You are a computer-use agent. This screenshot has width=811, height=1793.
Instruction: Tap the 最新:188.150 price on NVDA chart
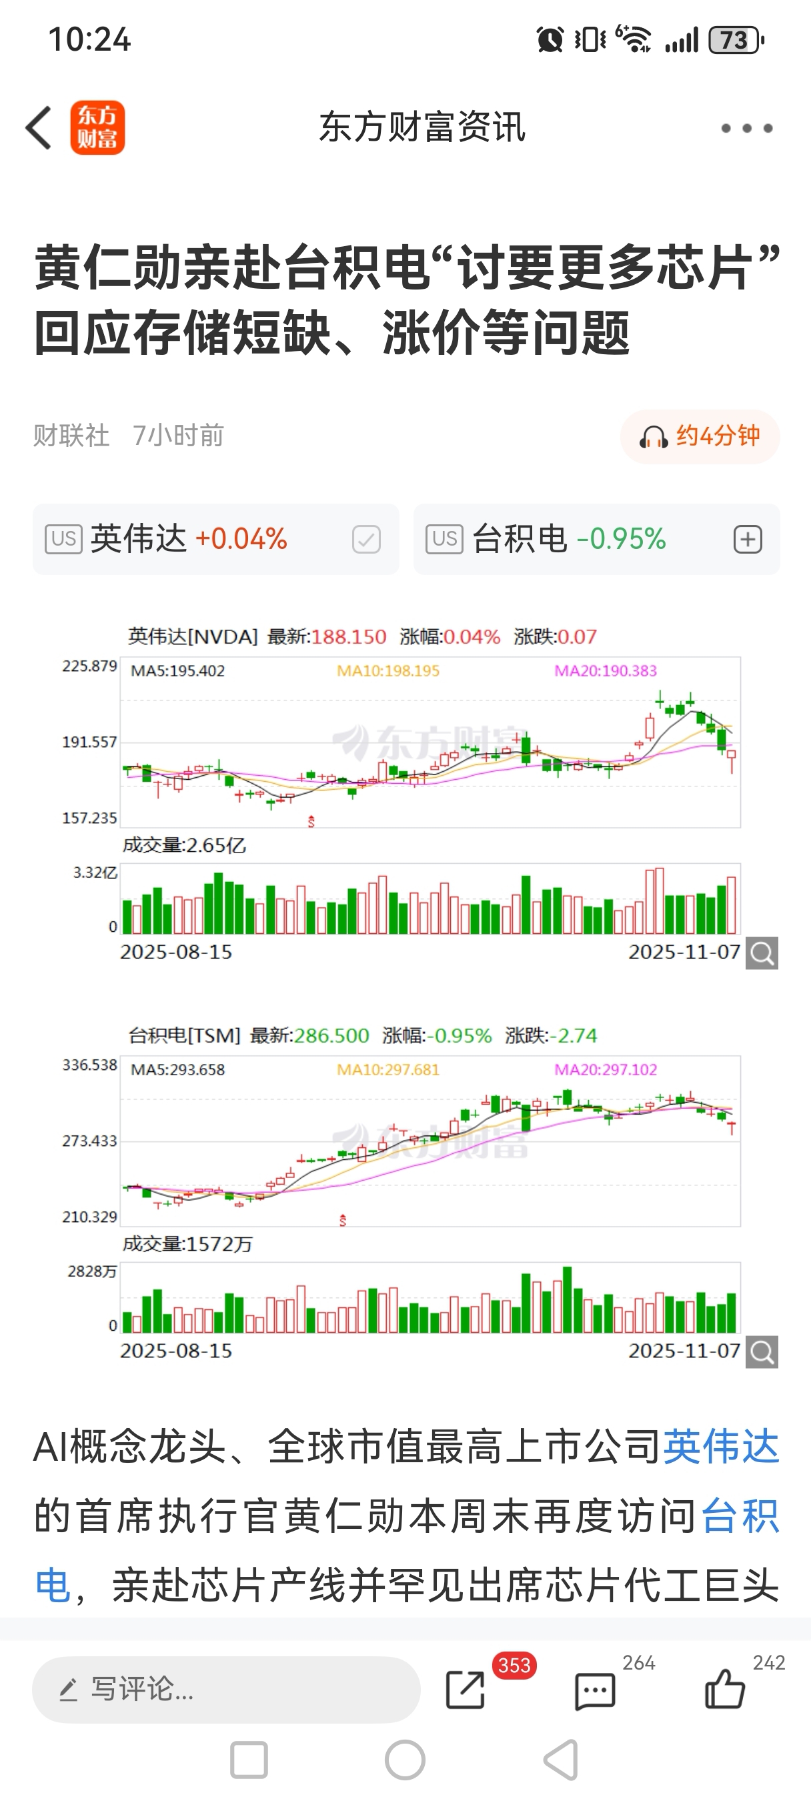[x=327, y=637]
